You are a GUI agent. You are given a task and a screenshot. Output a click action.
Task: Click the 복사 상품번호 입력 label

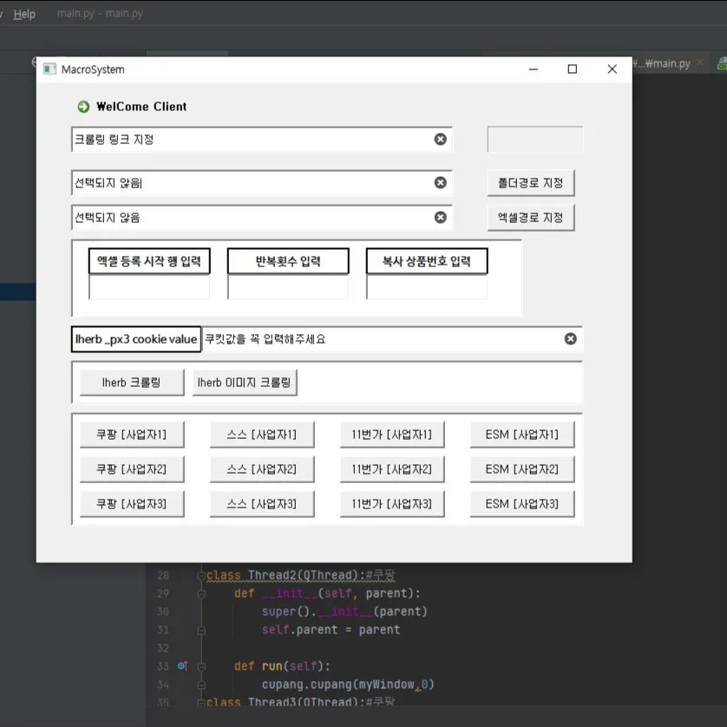(427, 261)
